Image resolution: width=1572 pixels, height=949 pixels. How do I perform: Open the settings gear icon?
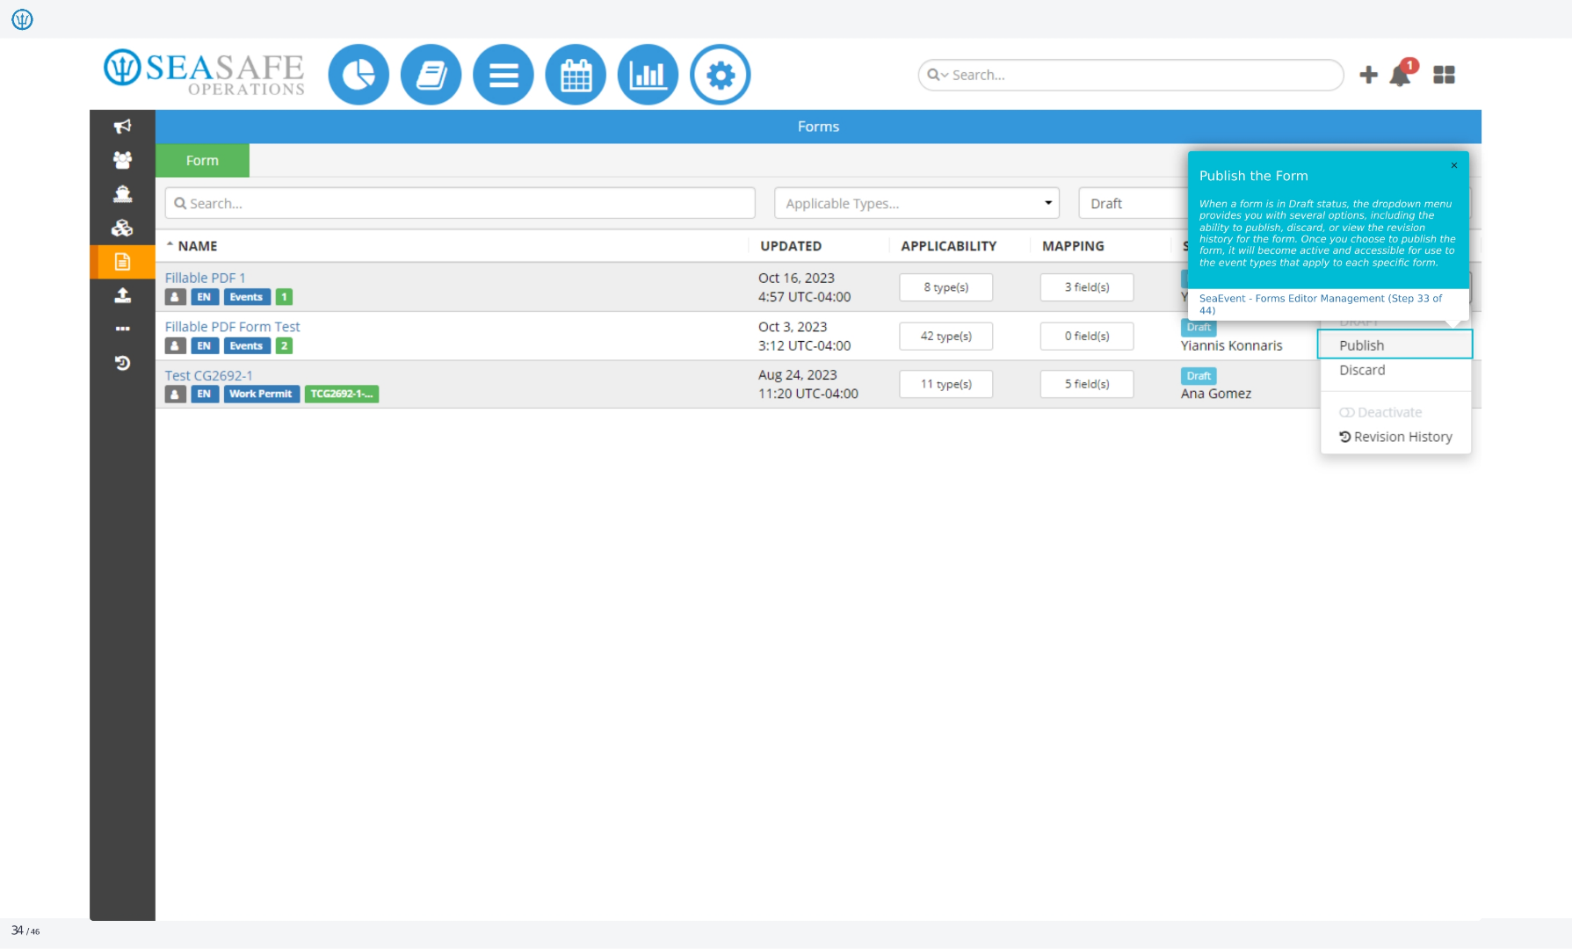[x=721, y=75]
